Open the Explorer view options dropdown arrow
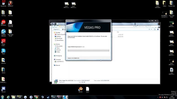The image size is (177, 99). 152,29
